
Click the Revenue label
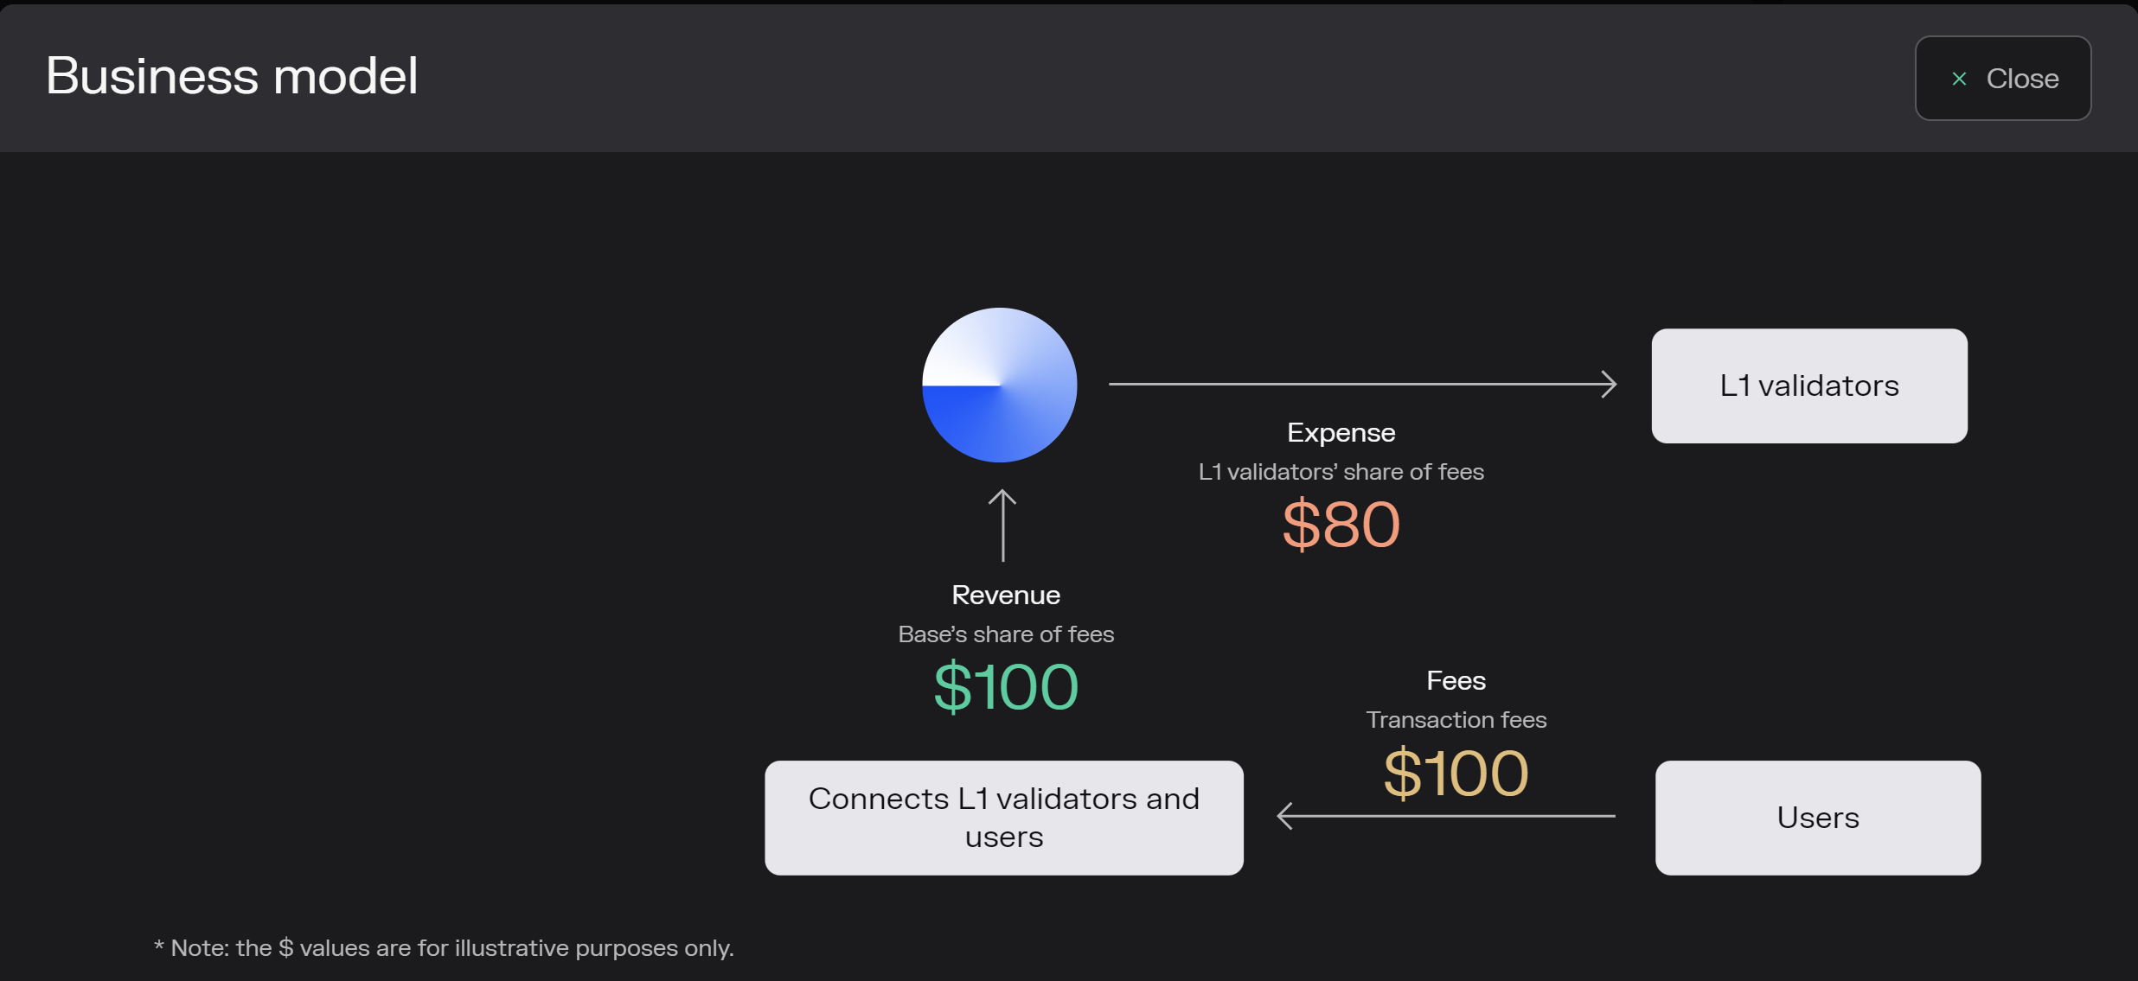[1005, 595]
